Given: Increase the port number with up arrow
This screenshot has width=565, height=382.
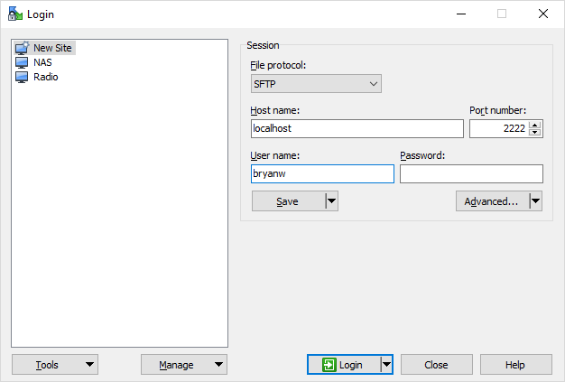Looking at the screenshot, I should pos(535,125).
